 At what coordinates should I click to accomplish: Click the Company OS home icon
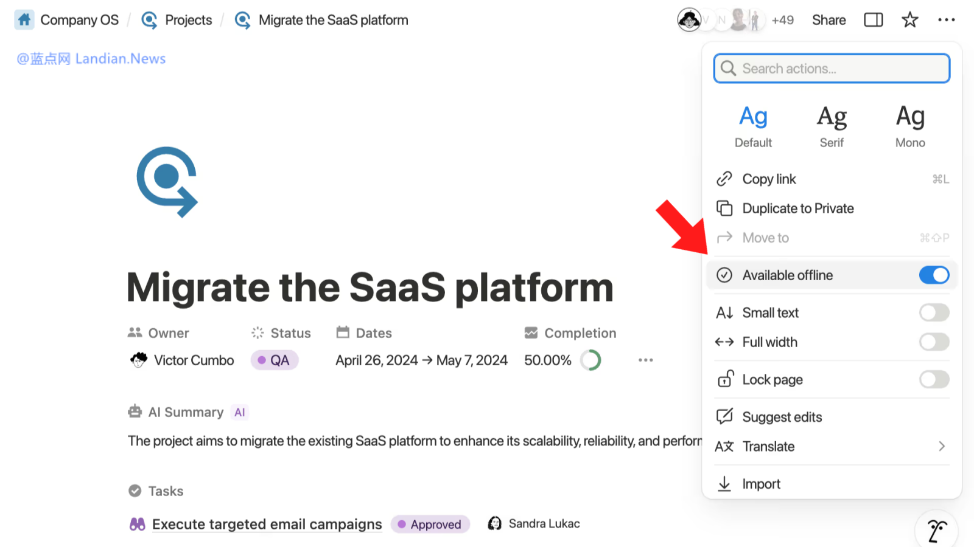(24, 20)
